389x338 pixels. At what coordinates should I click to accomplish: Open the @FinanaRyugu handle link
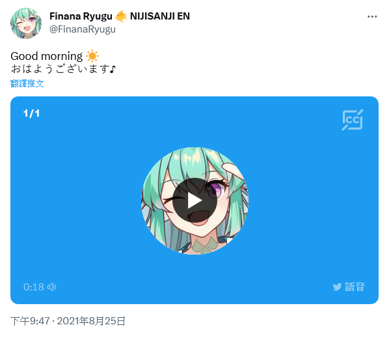(83, 29)
